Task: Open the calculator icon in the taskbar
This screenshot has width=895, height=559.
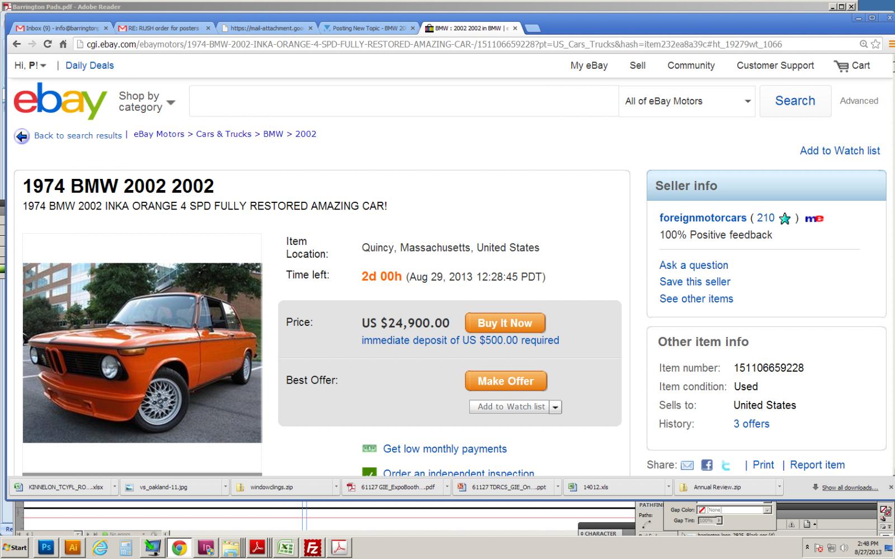Action: point(126,548)
